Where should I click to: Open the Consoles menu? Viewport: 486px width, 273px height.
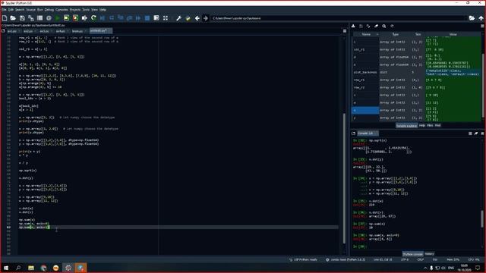coord(62,10)
